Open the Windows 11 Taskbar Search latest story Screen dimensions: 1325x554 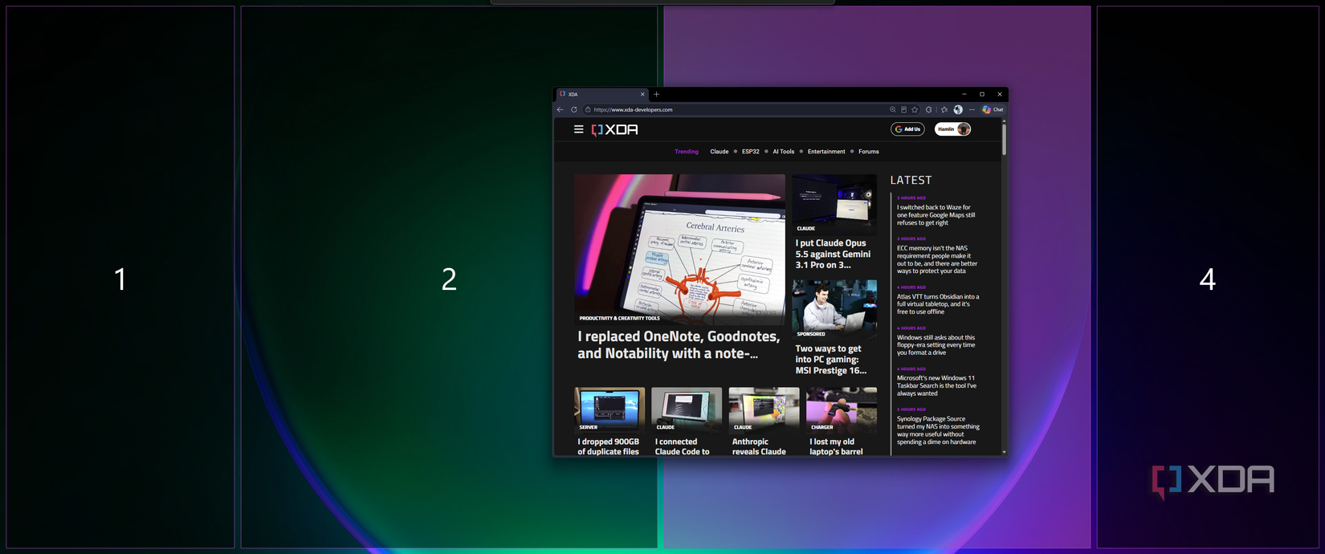click(937, 385)
